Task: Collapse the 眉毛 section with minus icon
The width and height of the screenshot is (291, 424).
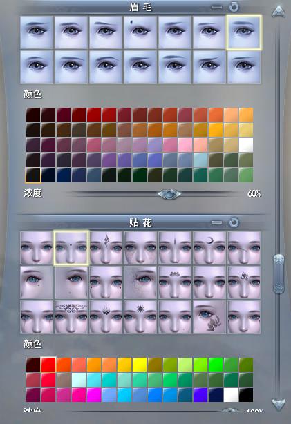Action: [x=216, y=7]
